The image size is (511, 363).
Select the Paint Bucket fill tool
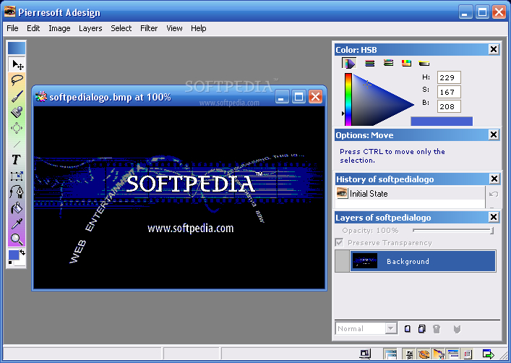click(x=17, y=208)
